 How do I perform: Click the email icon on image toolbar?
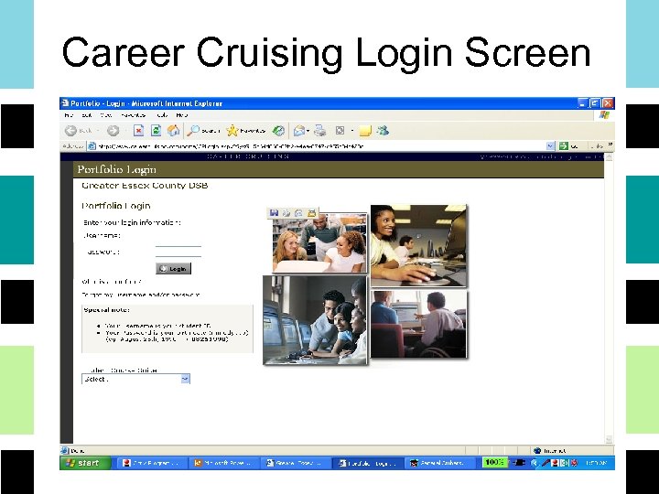click(298, 213)
